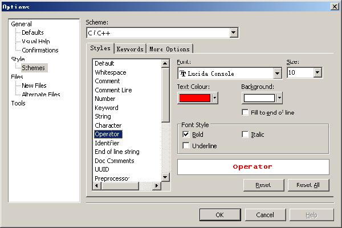342x228 pixels.
Task: Click the styles list scroll down arrow
Action: (x=165, y=177)
